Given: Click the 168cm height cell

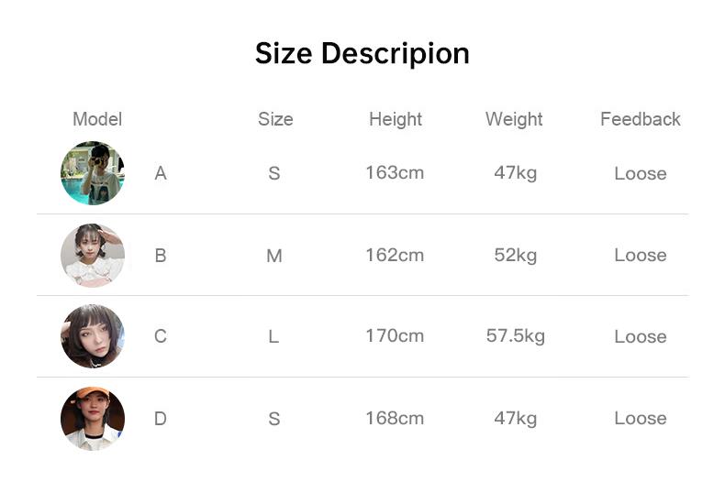Looking at the screenshot, I should (395, 419).
